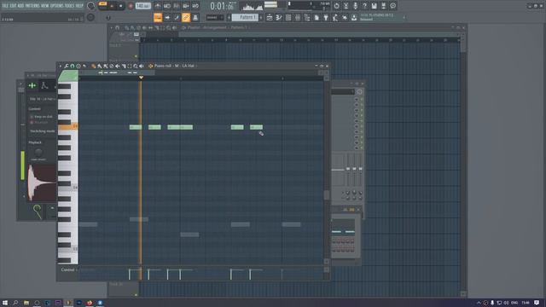This screenshot has height=307, width=546.
Task: Select the piano roll Select tool
Action: [130, 67]
